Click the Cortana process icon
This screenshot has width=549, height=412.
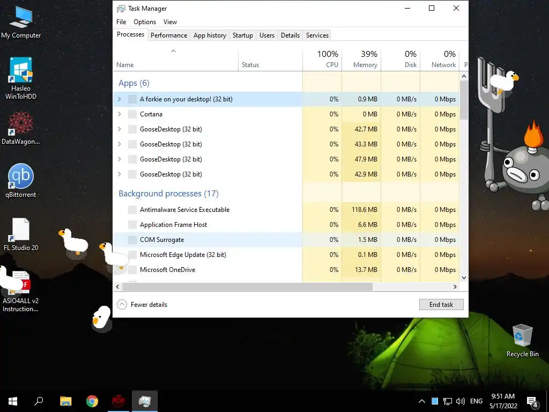tap(132, 114)
